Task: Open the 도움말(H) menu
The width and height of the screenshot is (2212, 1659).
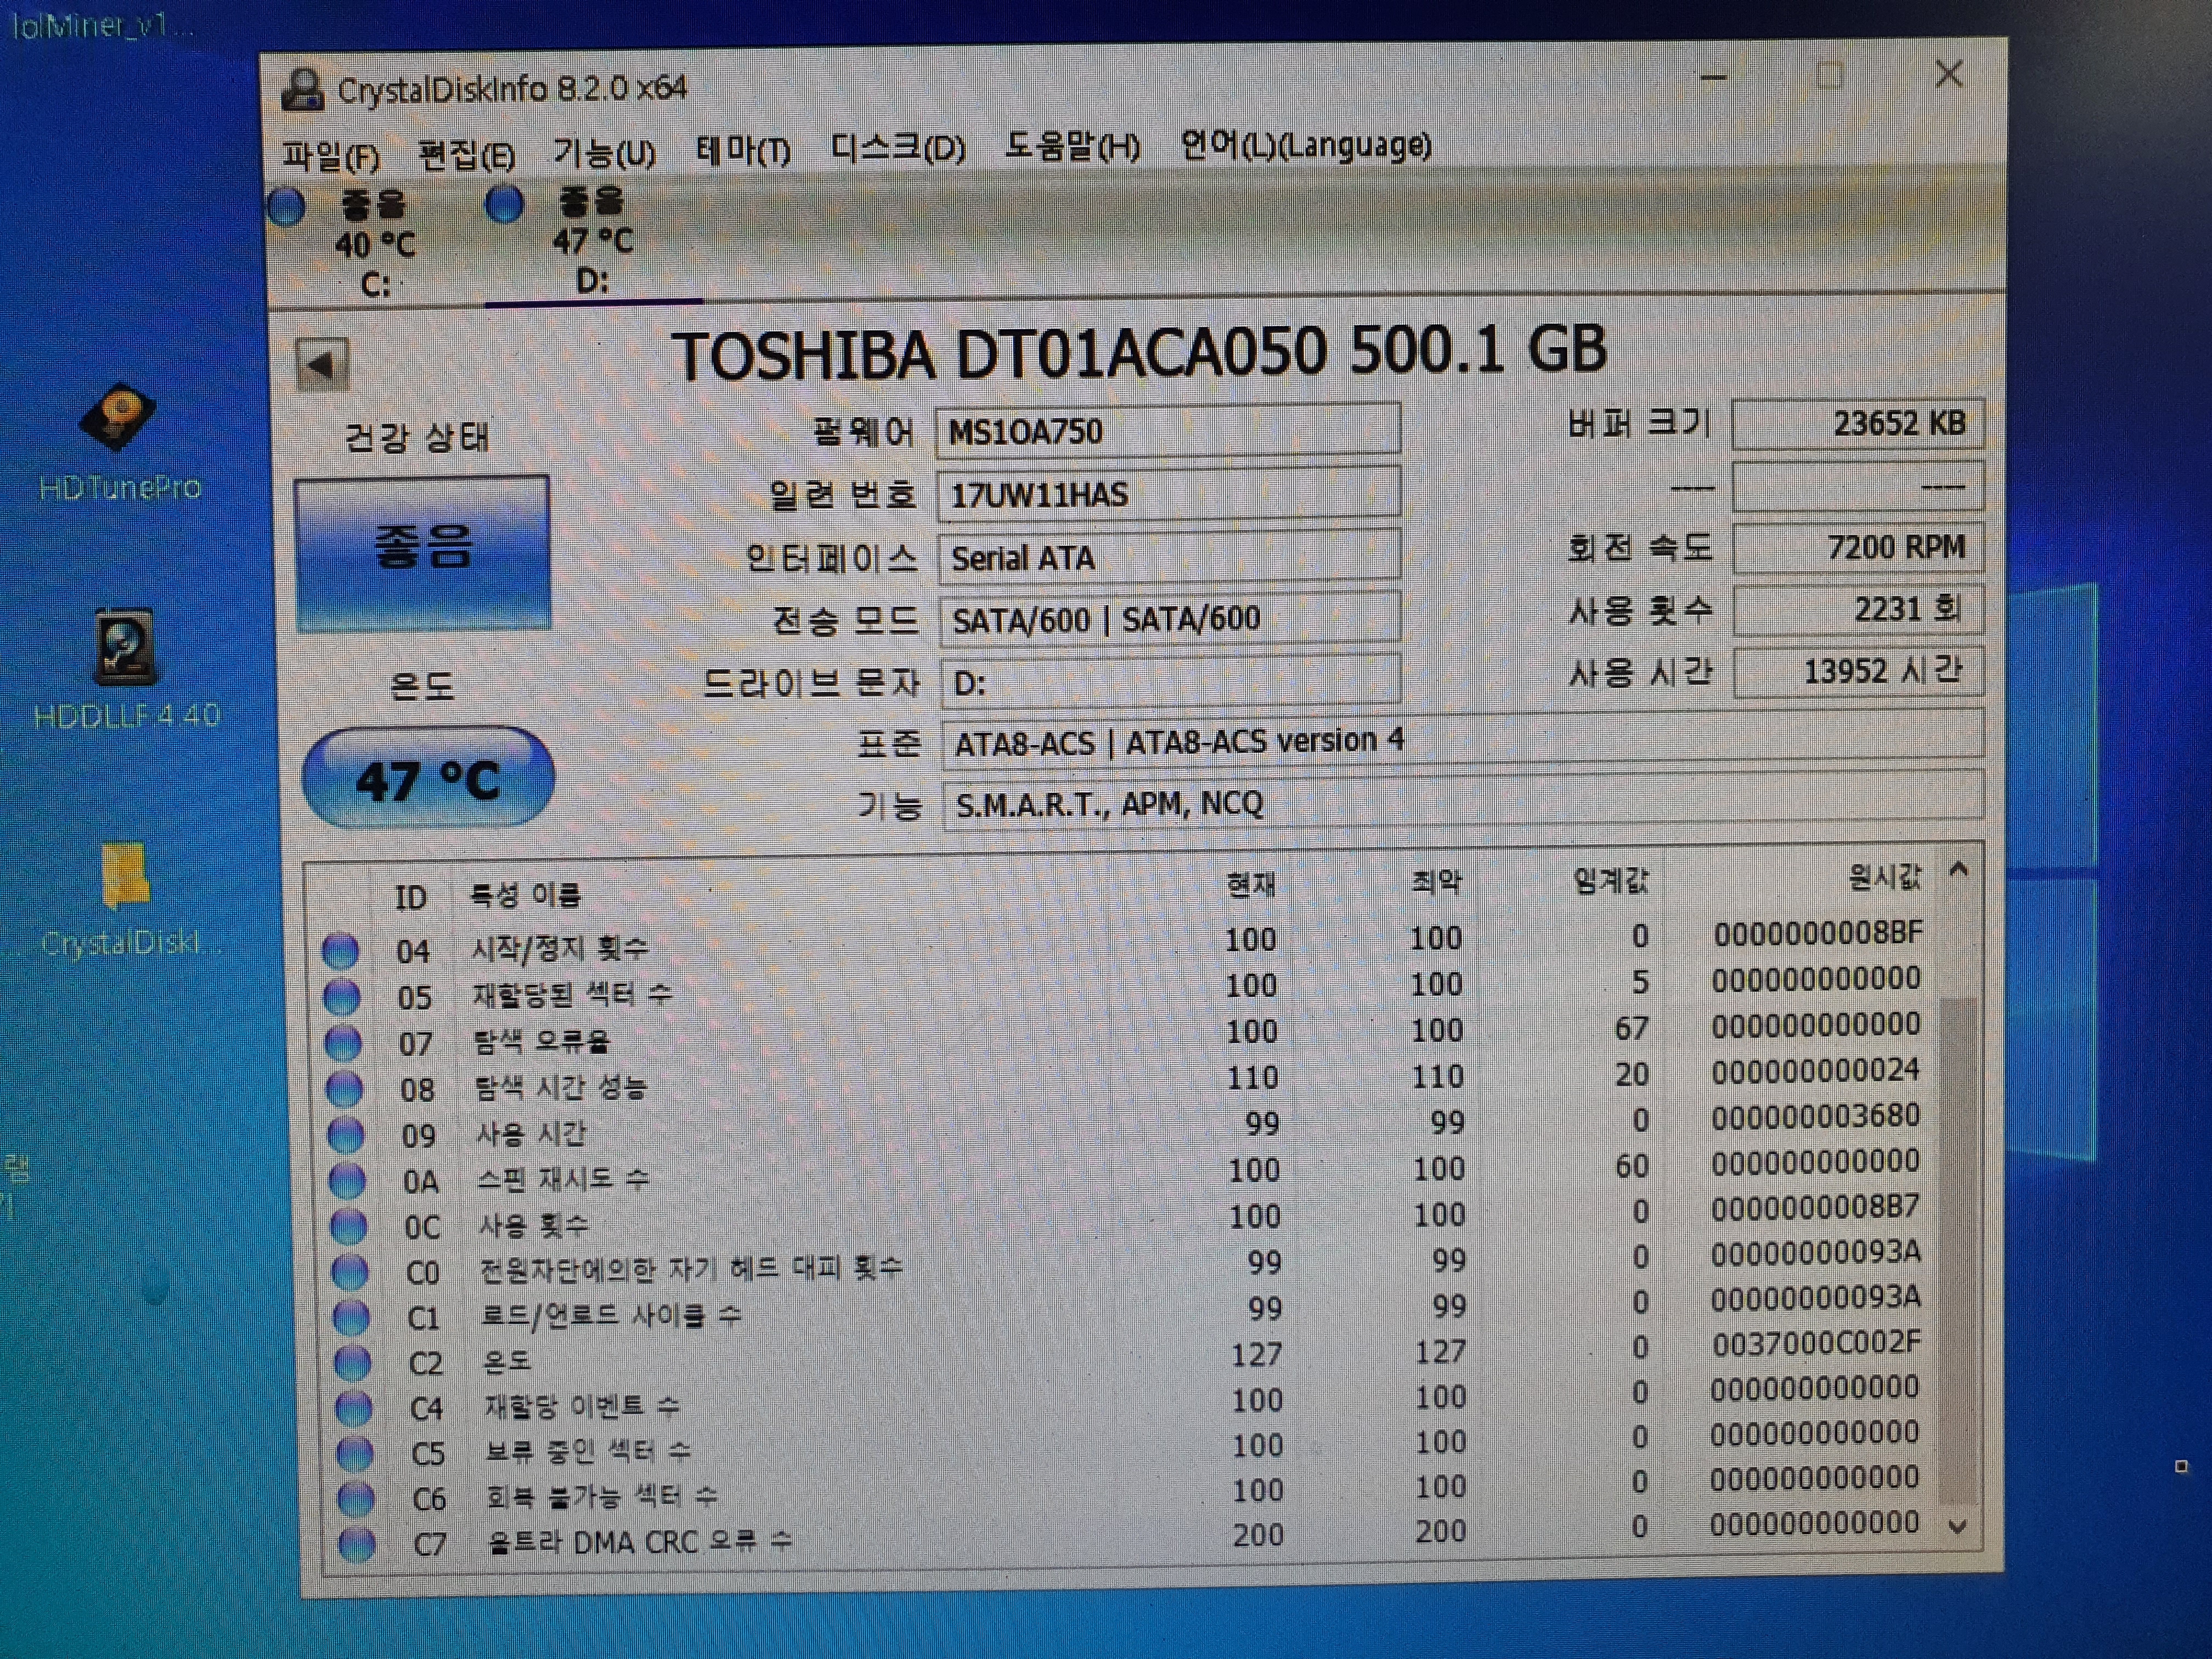Action: click(x=1072, y=147)
